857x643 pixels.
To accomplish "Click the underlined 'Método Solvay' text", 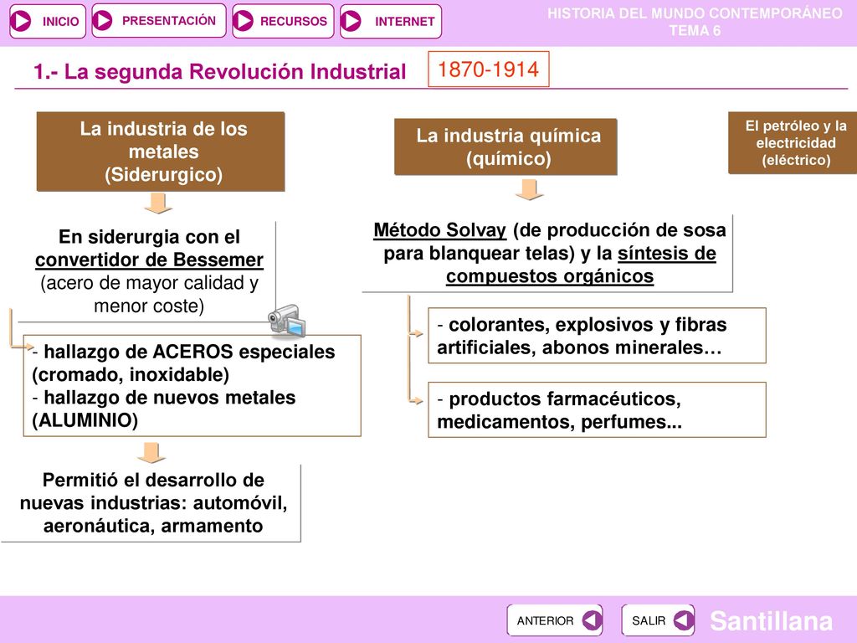I will [x=440, y=229].
